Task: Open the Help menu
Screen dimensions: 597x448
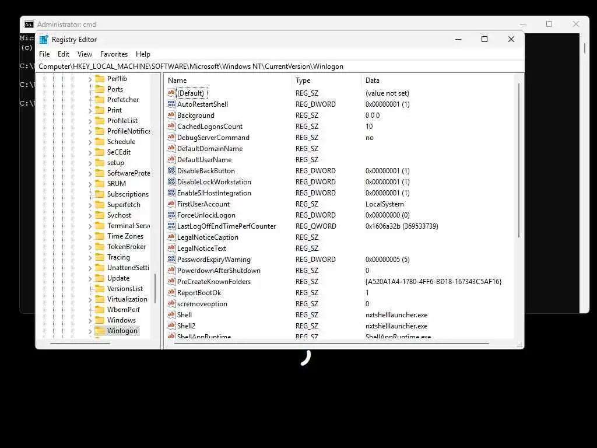Action: [x=143, y=54]
